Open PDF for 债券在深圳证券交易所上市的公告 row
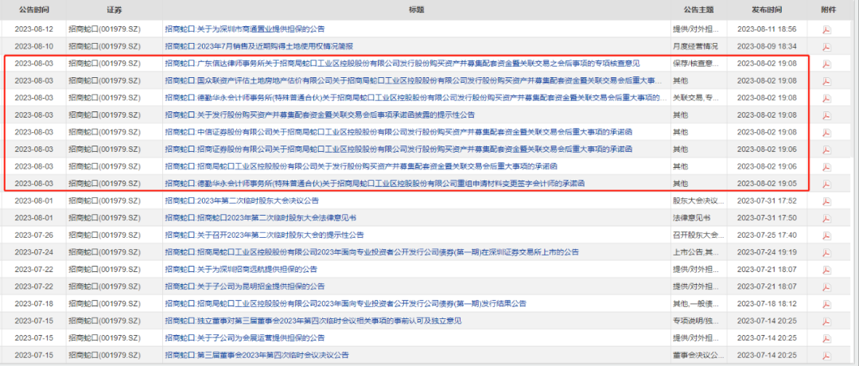This screenshot has height=366, width=859. point(826,252)
